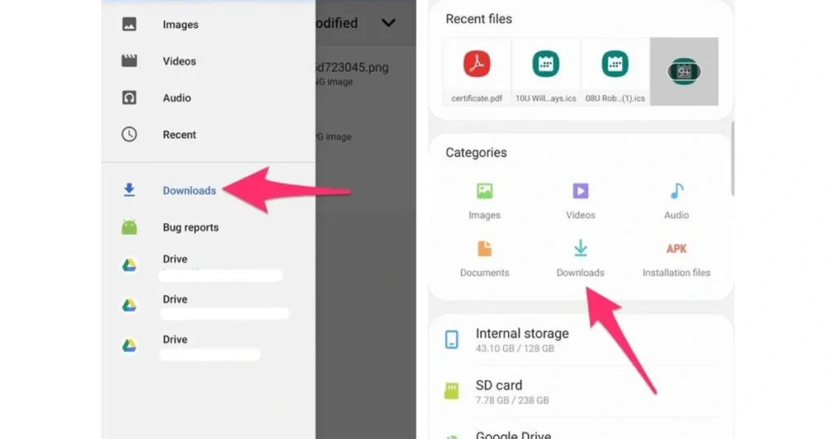The image size is (836, 439).
Task: Open certificate.pdf recent file
Action: pos(477,71)
